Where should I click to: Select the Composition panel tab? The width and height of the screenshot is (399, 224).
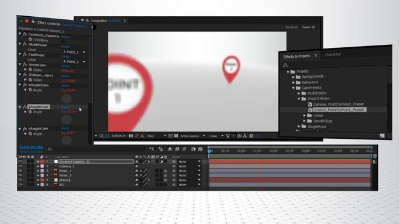[99, 21]
